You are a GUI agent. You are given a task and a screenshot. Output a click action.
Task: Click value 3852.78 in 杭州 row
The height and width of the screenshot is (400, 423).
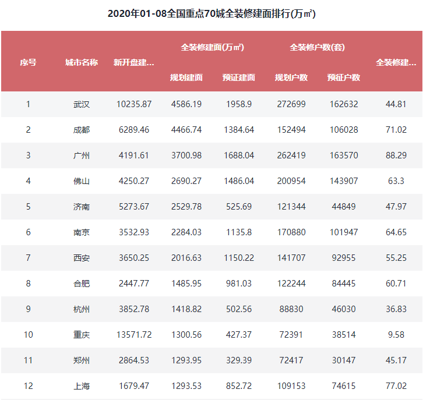(134, 309)
